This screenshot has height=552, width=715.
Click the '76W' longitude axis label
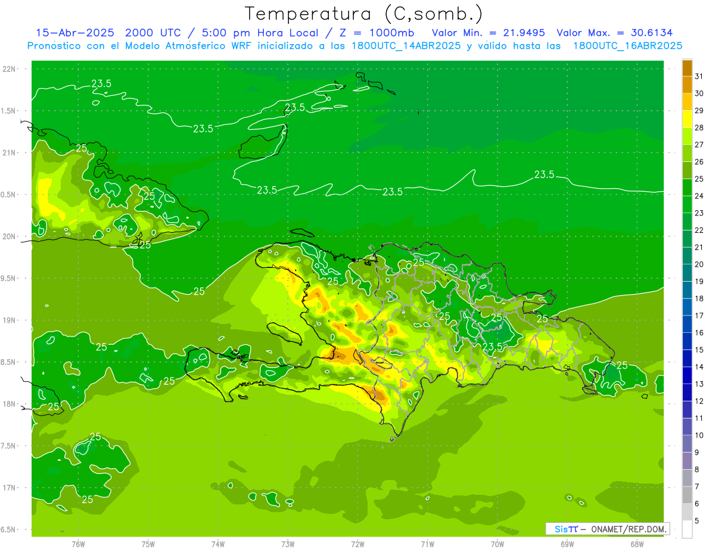(78, 544)
